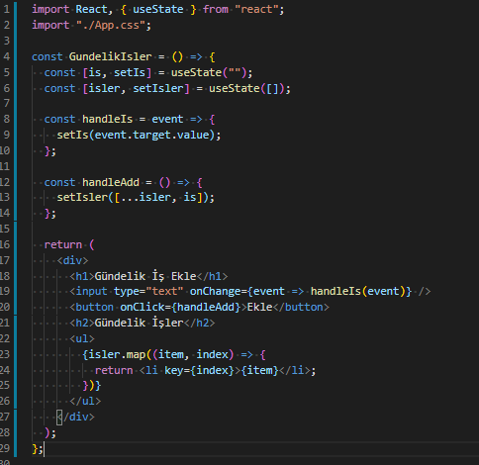479x465 pixels.
Task: Click "setIsler" in the line 6 array destructuring
Action: coord(158,88)
